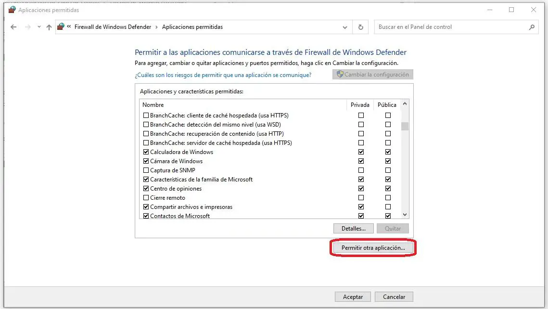Uncheck Cámara de Windows name checkbox
548x309 pixels.
click(146, 161)
